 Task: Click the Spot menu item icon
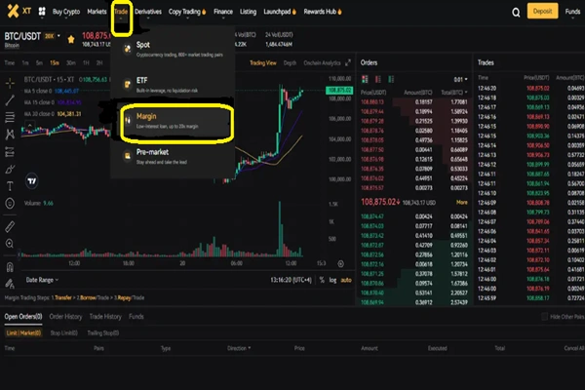128,49
